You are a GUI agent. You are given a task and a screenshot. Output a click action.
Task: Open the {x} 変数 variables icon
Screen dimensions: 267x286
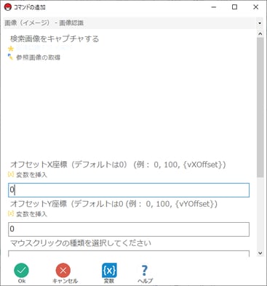(x=109, y=270)
